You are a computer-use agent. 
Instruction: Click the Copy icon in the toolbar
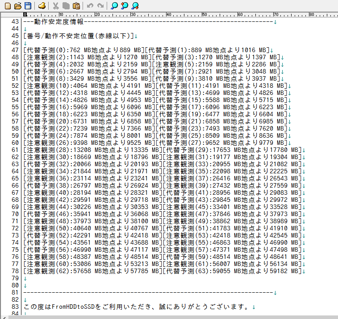coord(66,6)
